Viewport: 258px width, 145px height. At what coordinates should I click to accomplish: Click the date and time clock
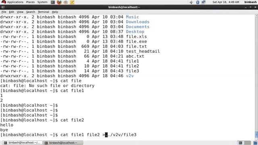[x=226, y=2]
